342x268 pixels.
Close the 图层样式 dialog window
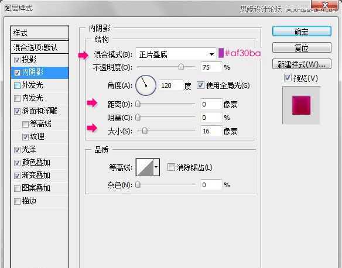pos(325,5)
